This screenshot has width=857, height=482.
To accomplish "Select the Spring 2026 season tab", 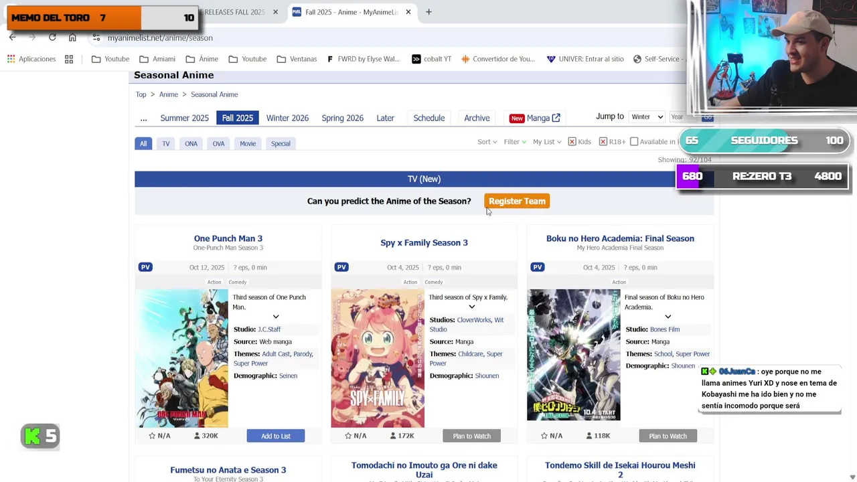I will tap(342, 118).
